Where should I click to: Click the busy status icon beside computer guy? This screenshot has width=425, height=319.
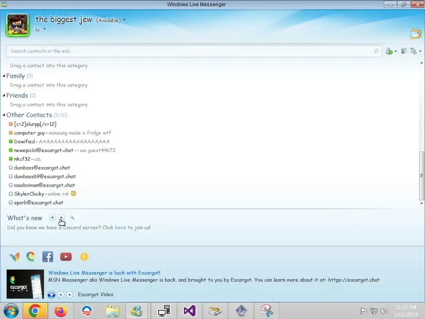(11, 133)
